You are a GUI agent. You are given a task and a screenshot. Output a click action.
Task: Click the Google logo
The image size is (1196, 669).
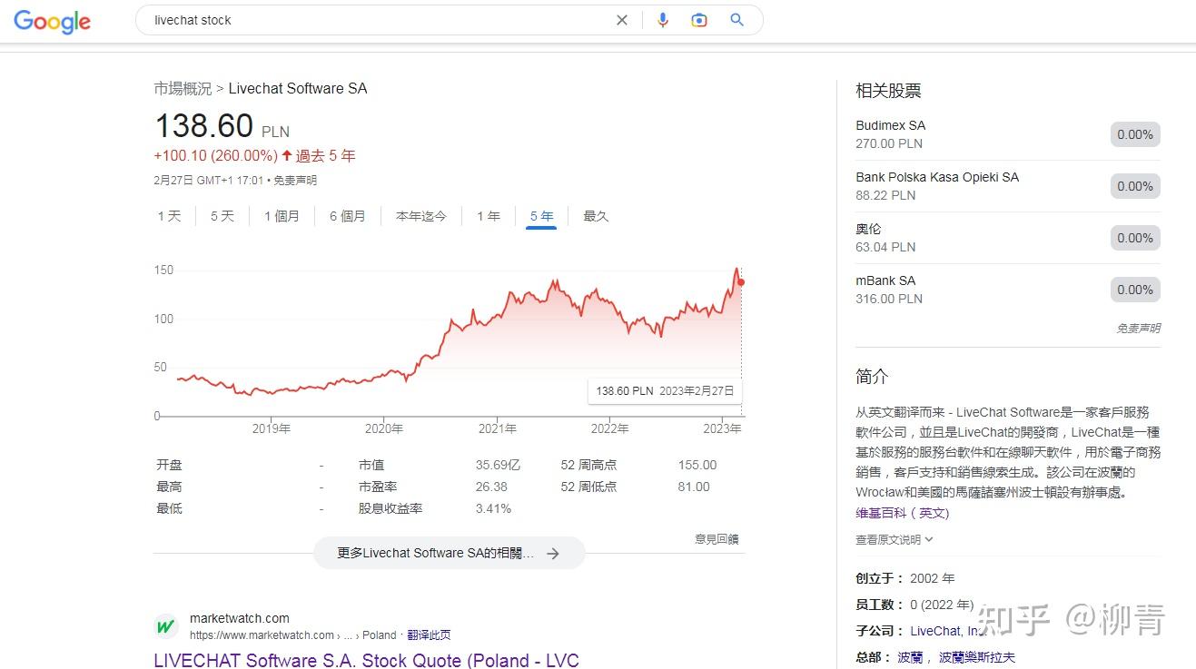coord(52,22)
